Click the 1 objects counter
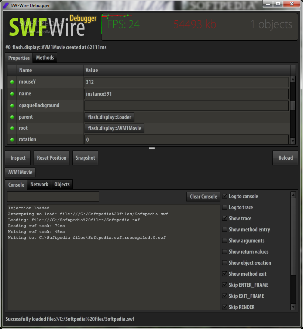The image size is (303, 329). pyautogui.click(x=271, y=24)
